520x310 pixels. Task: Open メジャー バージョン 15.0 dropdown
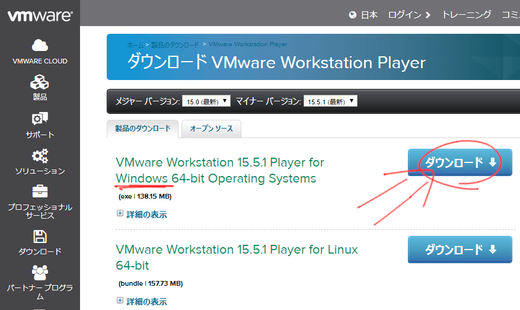pyautogui.click(x=206, y=101)
